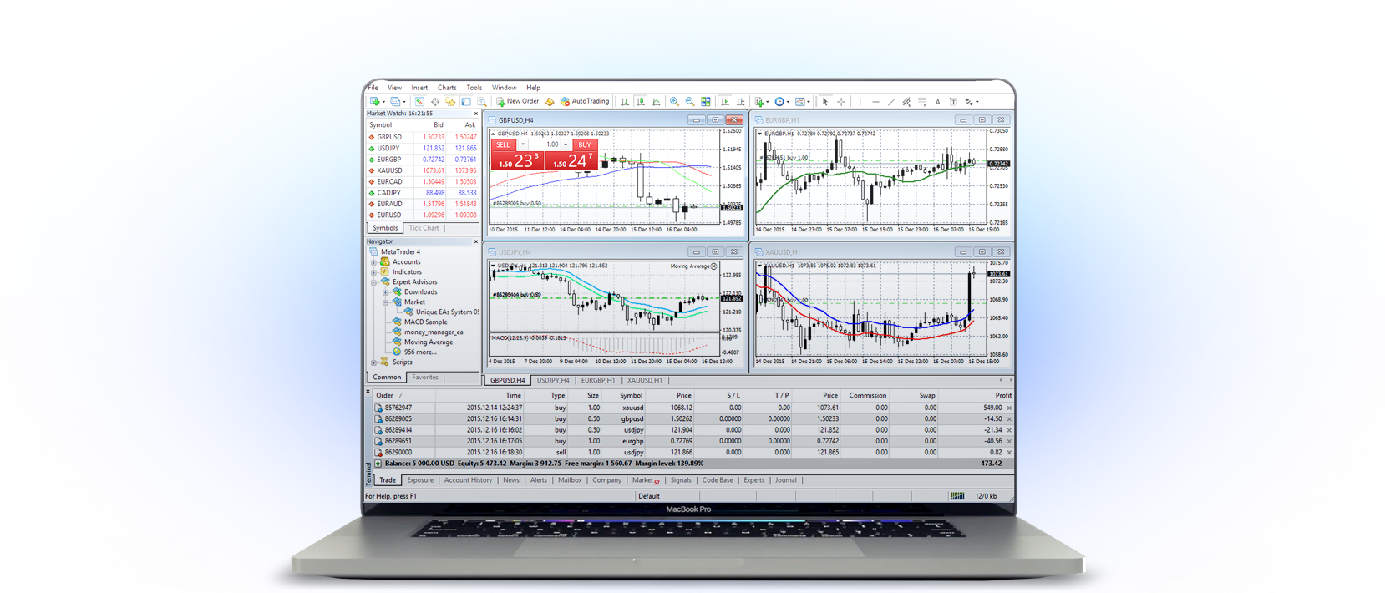
Task: Switch to the Tick Chart tab
Action: 424,228
